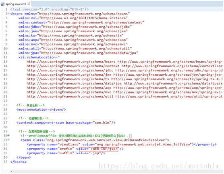The height and width of the screenshot is (174, 224).
Task: Close the spring-mvc.xml editor tab
Action: (29, 4)
